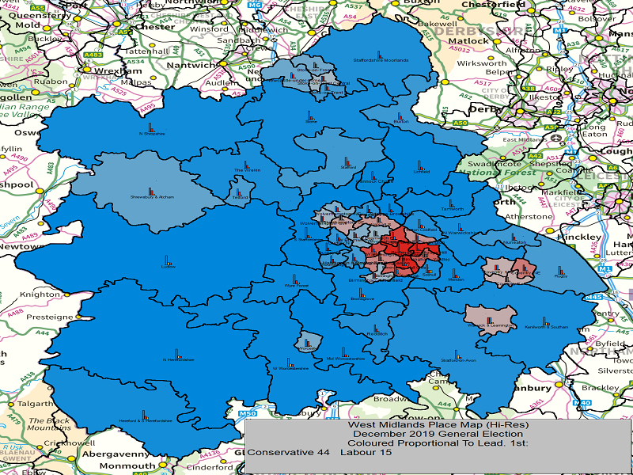633x475 pixels.
Task: Click the 'Brackley' place name
Action: (x=601, y=388)
